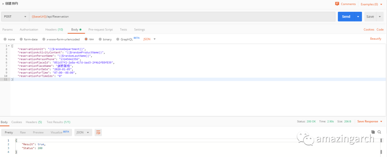The height and width of the screenshot is (157, 387).
Task: Click the reservationForTimeIds line
Action: coord(40,77)
